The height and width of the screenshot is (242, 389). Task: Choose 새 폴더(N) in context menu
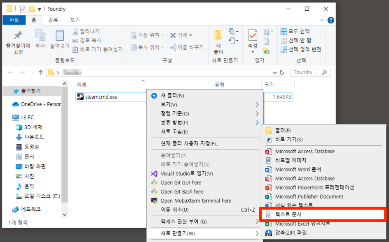[205, 95]
